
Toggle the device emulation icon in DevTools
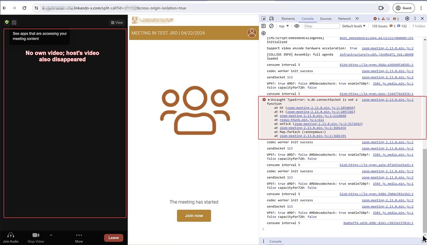click(x=272, y=18)
